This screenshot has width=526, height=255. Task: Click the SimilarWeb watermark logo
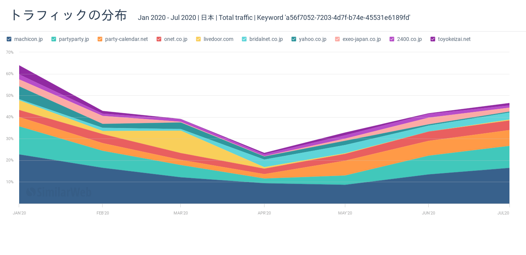[x=59, y=192]
